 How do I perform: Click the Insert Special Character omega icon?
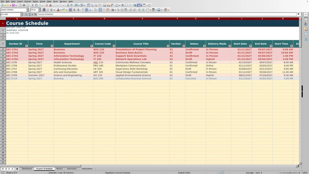coord(117,5)
